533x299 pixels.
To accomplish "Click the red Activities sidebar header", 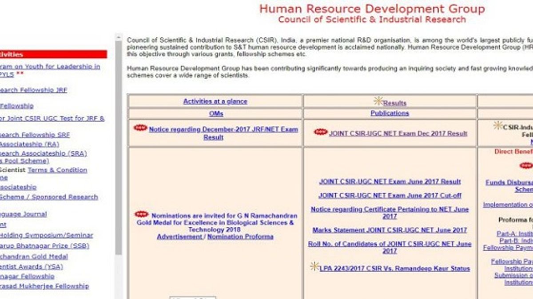I will coord(53,54).
